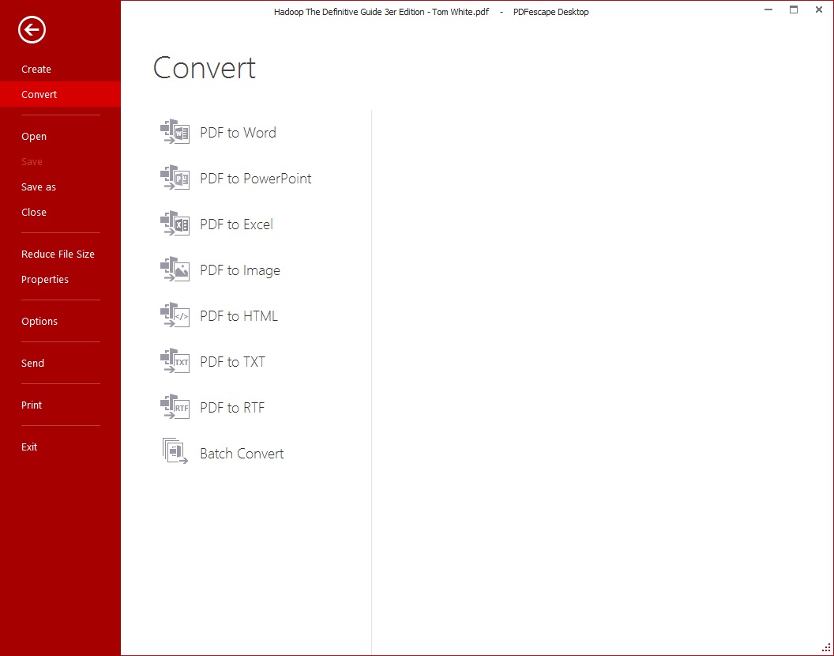Click the window resize grip corner
The image size is (834, 656).
point(827,647)
